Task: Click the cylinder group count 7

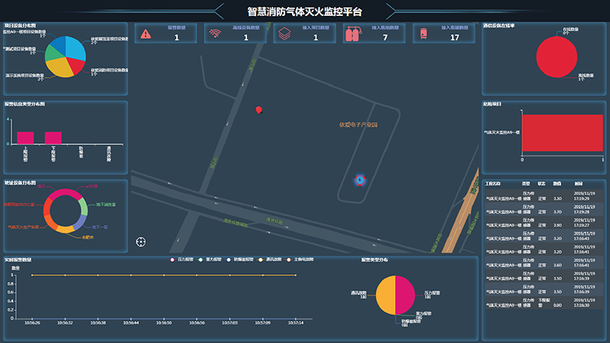Action: [x=385, y=37]
